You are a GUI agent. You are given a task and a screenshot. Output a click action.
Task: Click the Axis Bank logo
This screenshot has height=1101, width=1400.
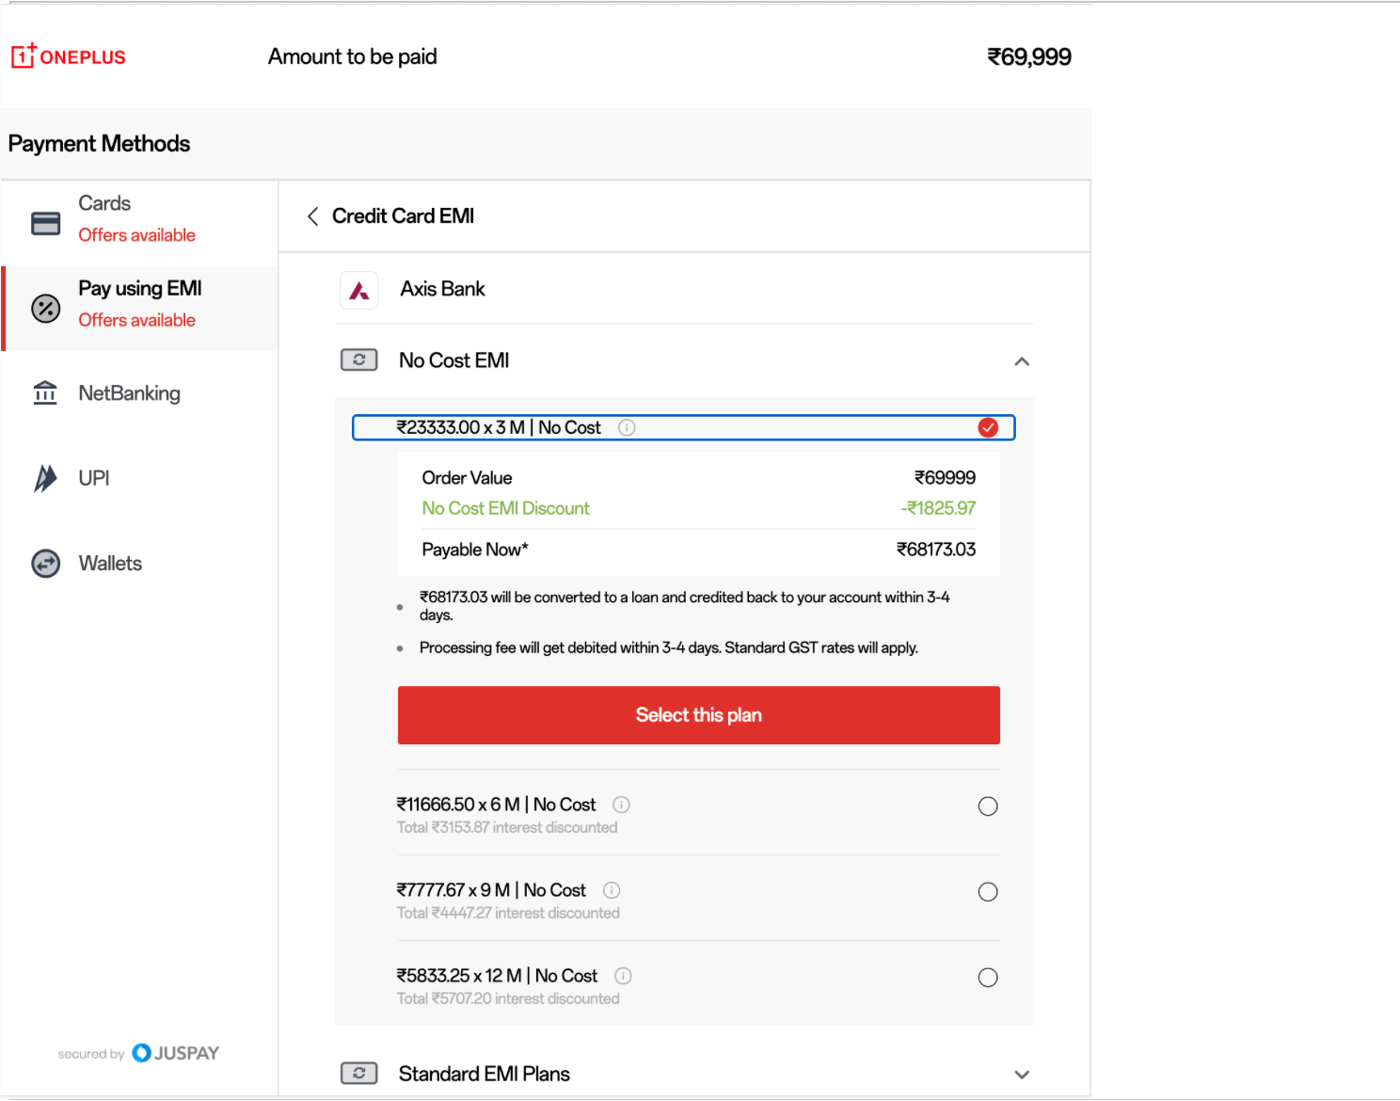click(x=359, y=291)
